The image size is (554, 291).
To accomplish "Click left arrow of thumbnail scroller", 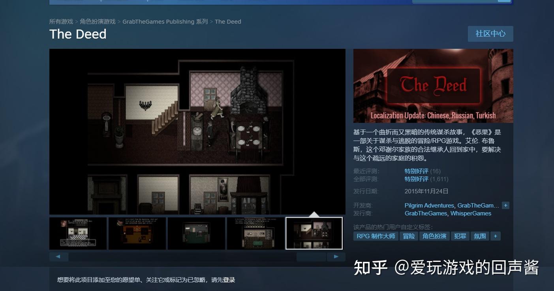I will tap(59, 257).
